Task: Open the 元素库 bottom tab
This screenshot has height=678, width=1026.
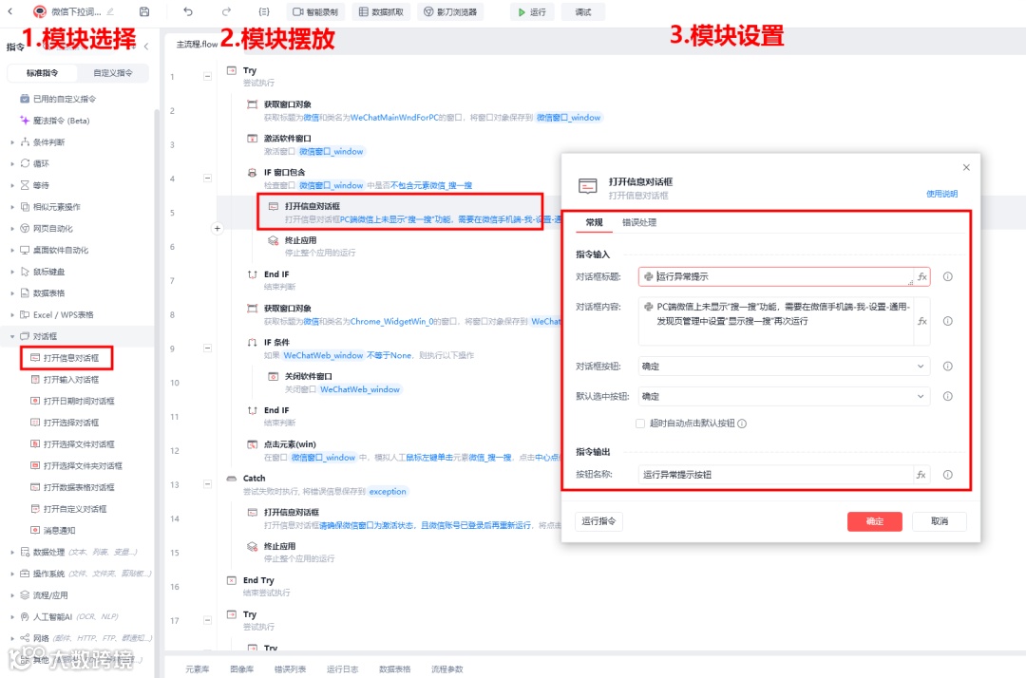Action: (x=197, y=669)
